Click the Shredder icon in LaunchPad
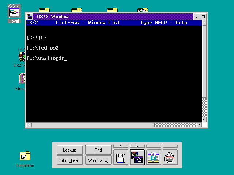Viewport: 234px width, 175px height. 170,157
